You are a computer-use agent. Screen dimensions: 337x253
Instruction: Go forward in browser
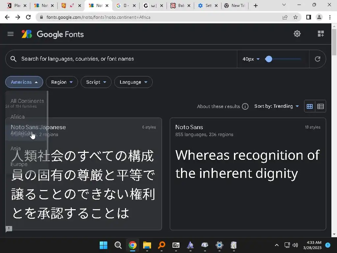(x=18, y=17)
